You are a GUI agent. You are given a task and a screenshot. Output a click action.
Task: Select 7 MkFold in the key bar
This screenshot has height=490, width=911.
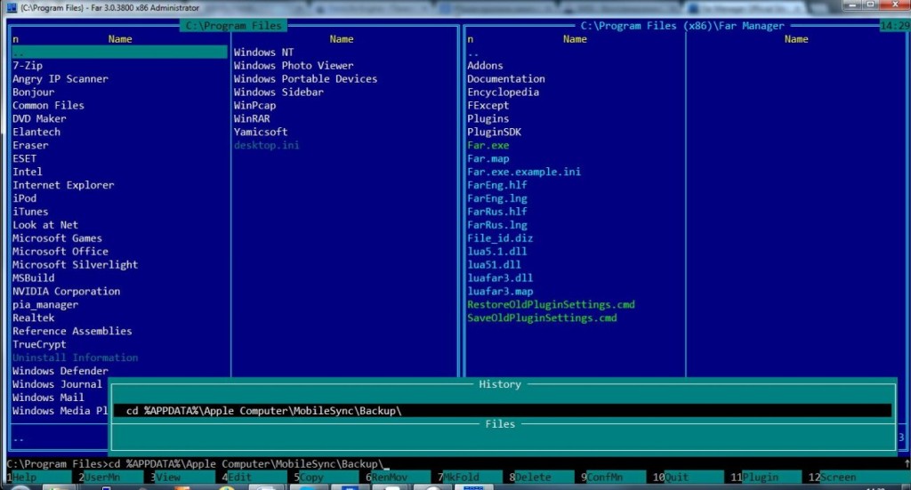tap(461, 478)
